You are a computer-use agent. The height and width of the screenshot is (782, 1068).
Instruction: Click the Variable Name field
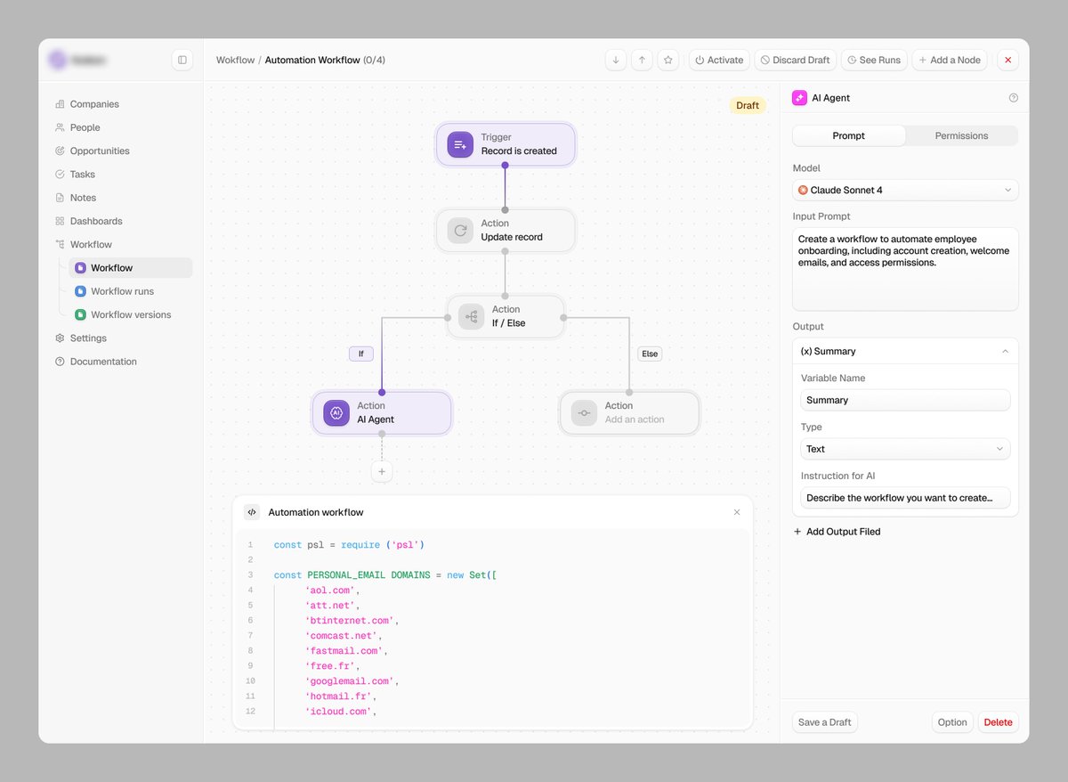905,400
